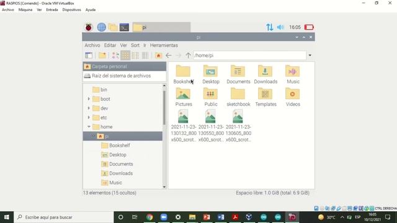Expand the etc folder in tree

pos(89,118)
